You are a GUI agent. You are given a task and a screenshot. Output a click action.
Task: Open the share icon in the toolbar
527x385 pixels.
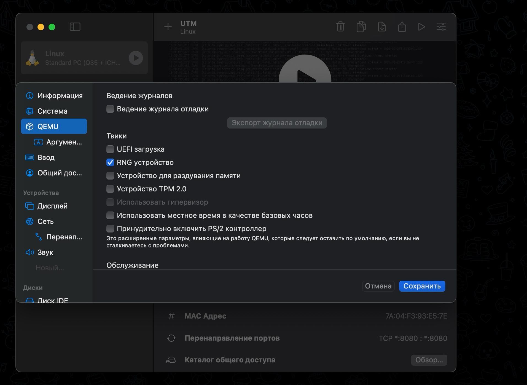click(402, 27)
